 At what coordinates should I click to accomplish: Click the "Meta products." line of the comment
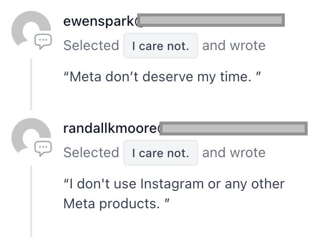point(116,203)
